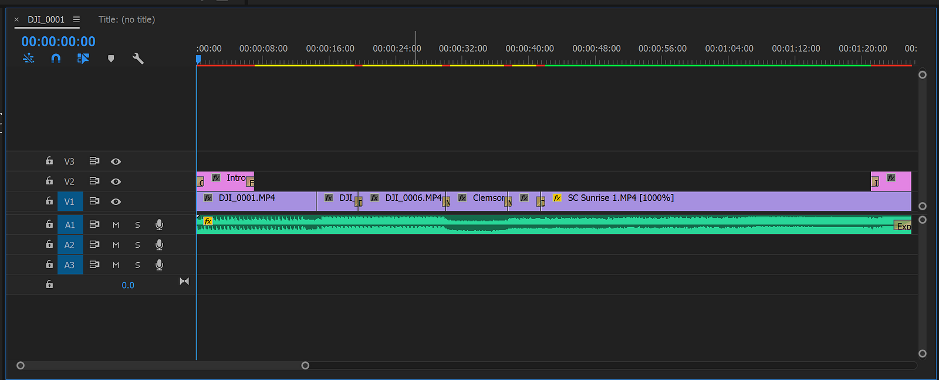
Task: Toggle sync lock for V1
Action: click(94, 201)
